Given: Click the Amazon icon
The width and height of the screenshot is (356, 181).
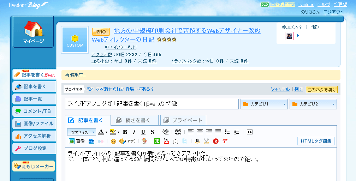Looking at the screenshot, I should [197, 141].
